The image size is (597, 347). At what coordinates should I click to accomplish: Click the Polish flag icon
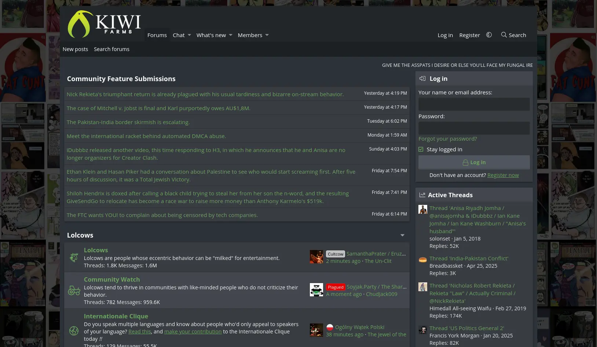tap(330, 327)
